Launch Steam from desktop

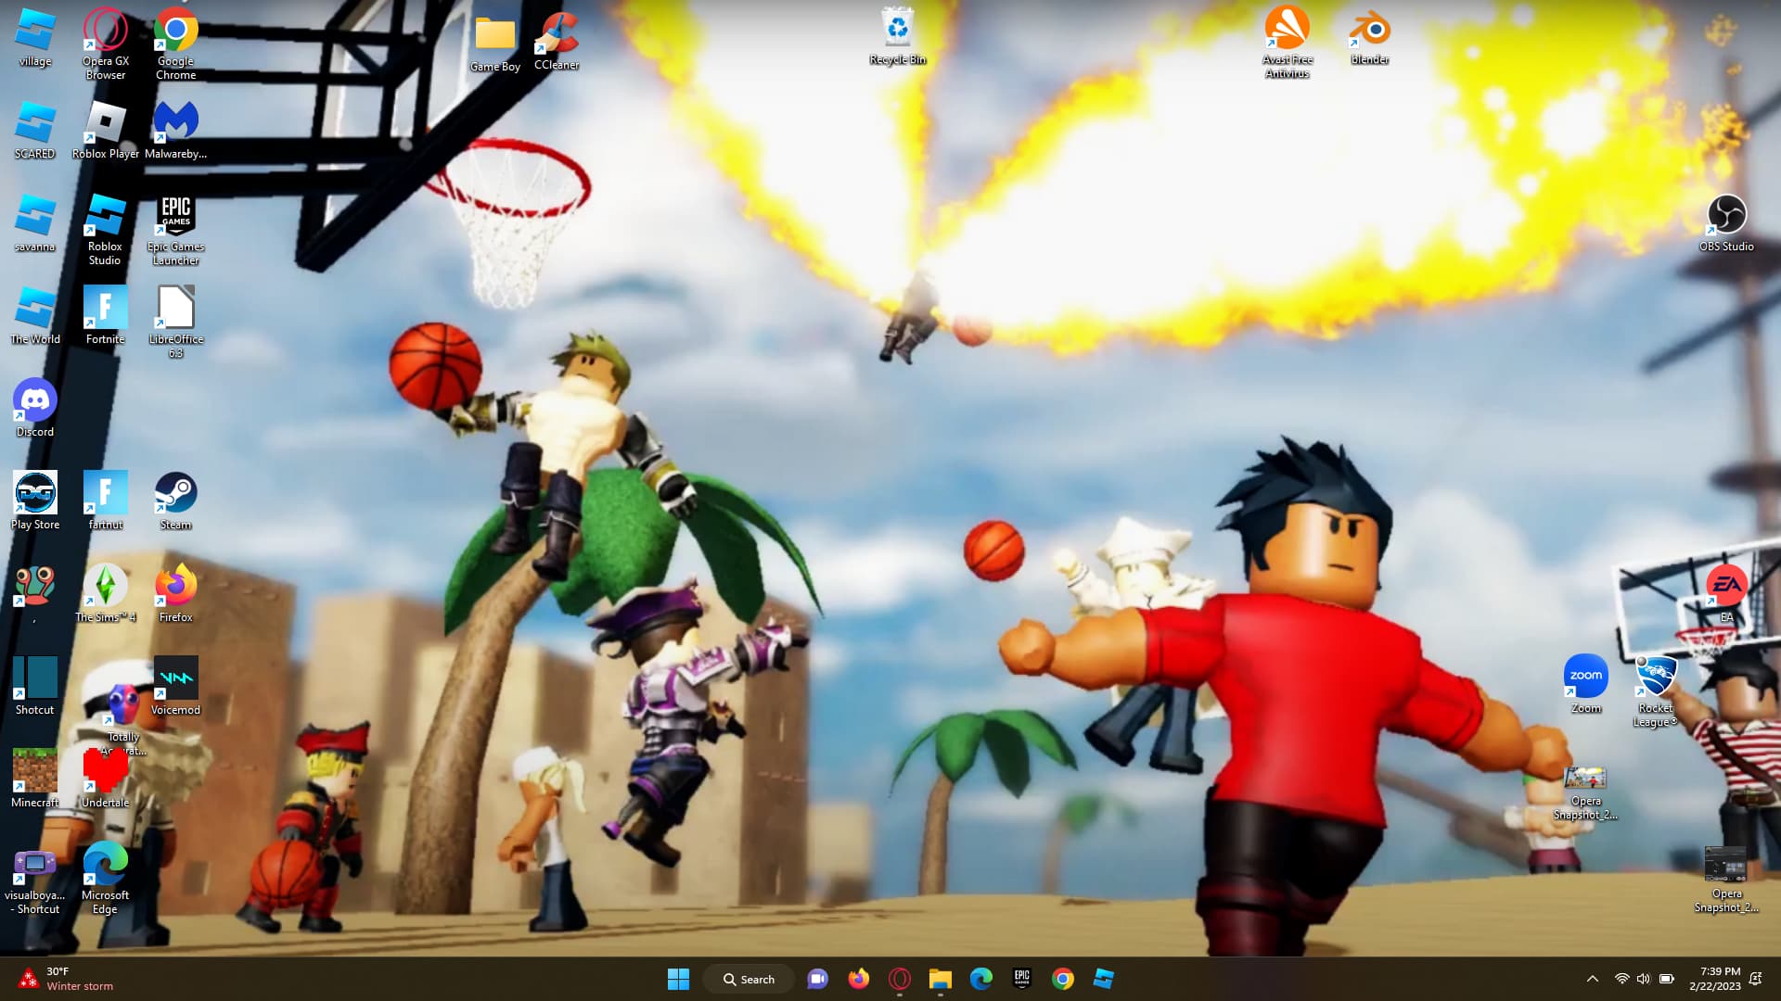pos(175,501)
